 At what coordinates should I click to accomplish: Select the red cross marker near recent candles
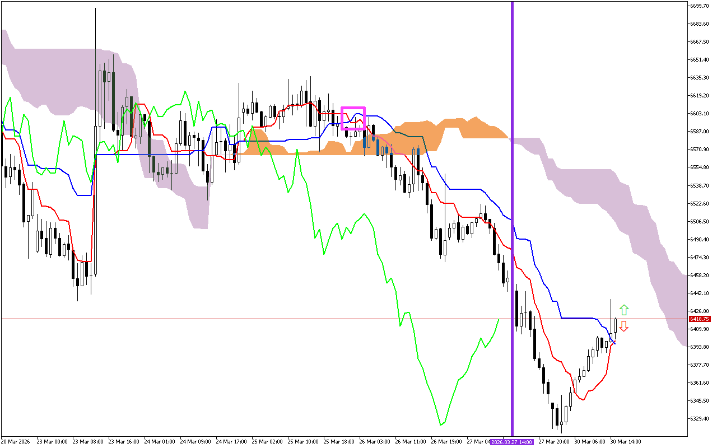[x=613, y=342]
